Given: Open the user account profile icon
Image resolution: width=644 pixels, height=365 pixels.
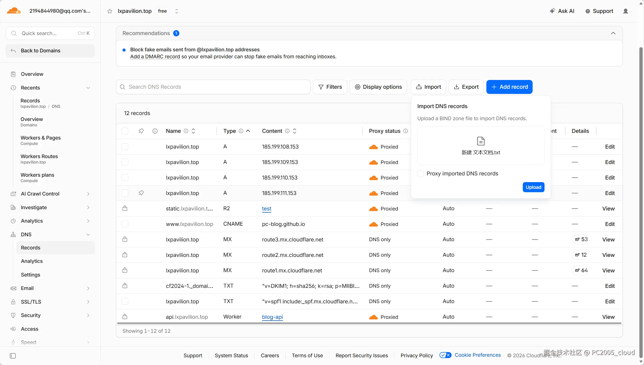Looking at the screenshot, I should tap(626, 11).
